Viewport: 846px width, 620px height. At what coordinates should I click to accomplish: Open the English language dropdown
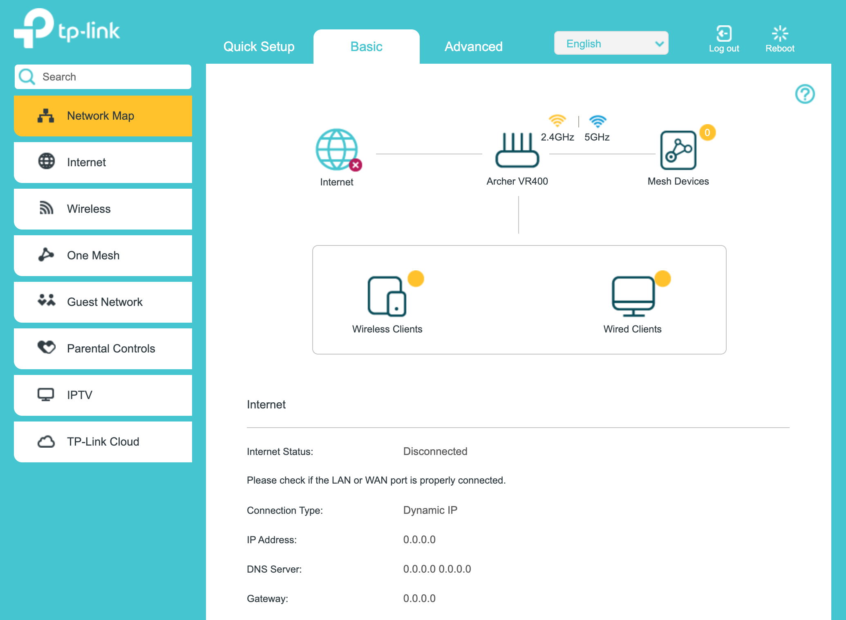[x=611, y=43]
